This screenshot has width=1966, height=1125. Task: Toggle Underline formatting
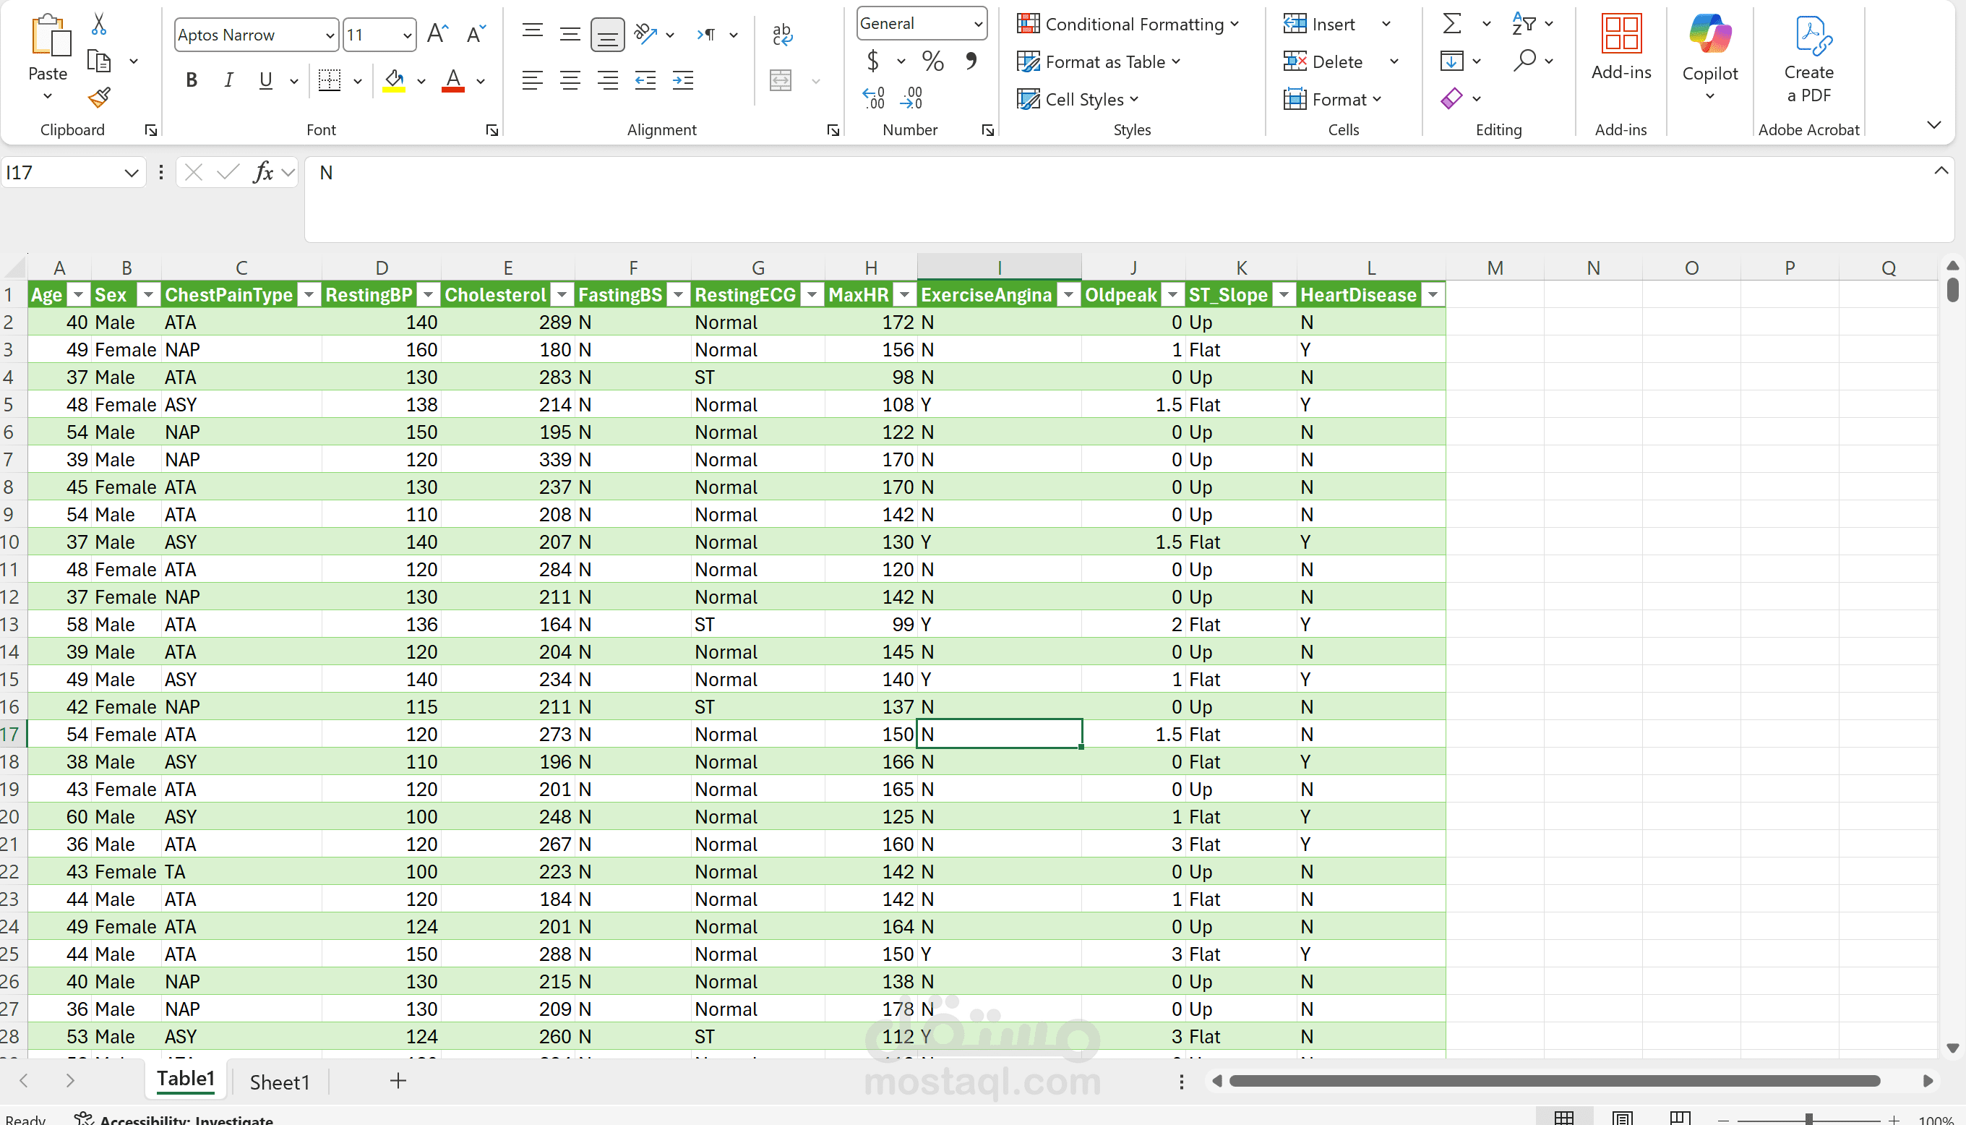(x=265, y=80)
